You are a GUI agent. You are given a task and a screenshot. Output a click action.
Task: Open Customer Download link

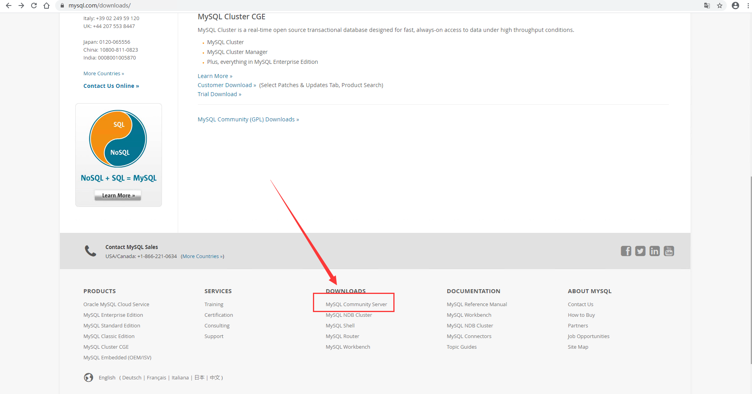click(227, 85)
